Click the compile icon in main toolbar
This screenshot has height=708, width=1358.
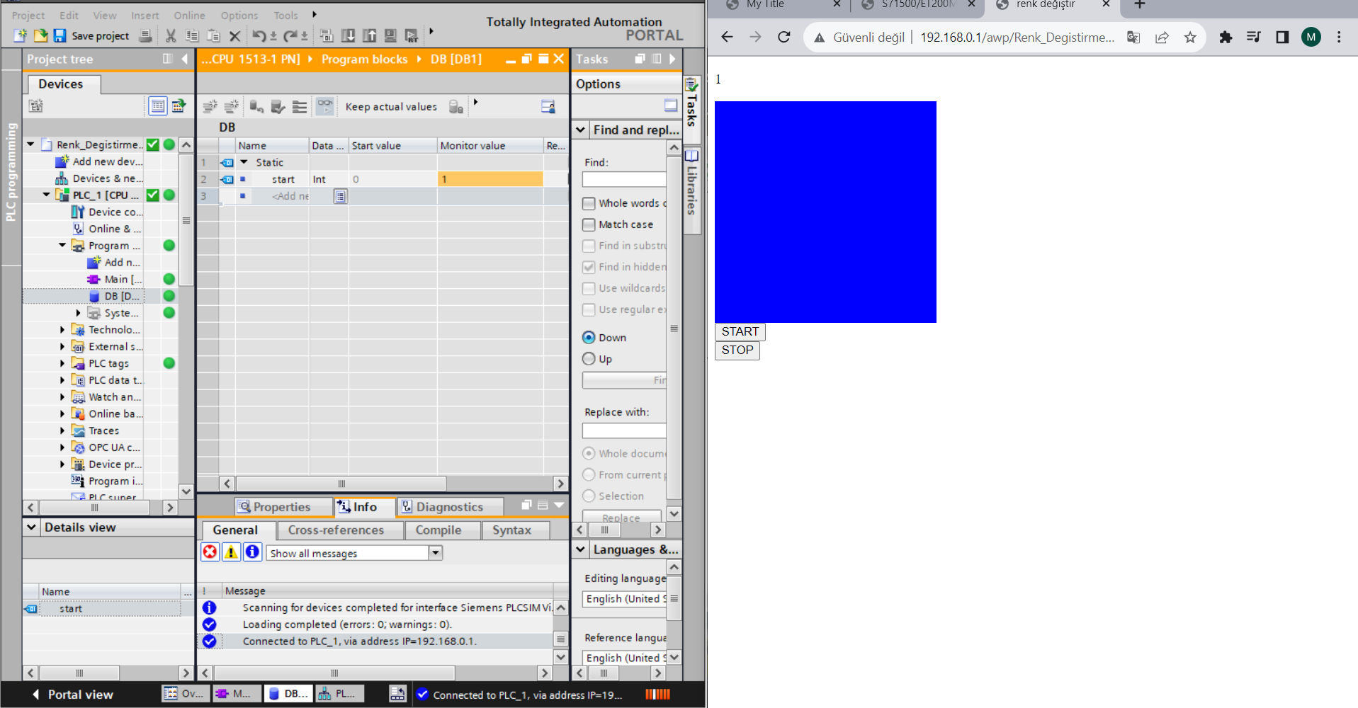tap(327, 35)
